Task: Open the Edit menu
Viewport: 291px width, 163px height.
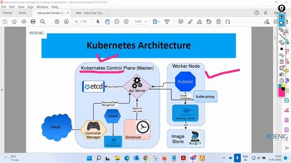Action: tap(12, 7)
